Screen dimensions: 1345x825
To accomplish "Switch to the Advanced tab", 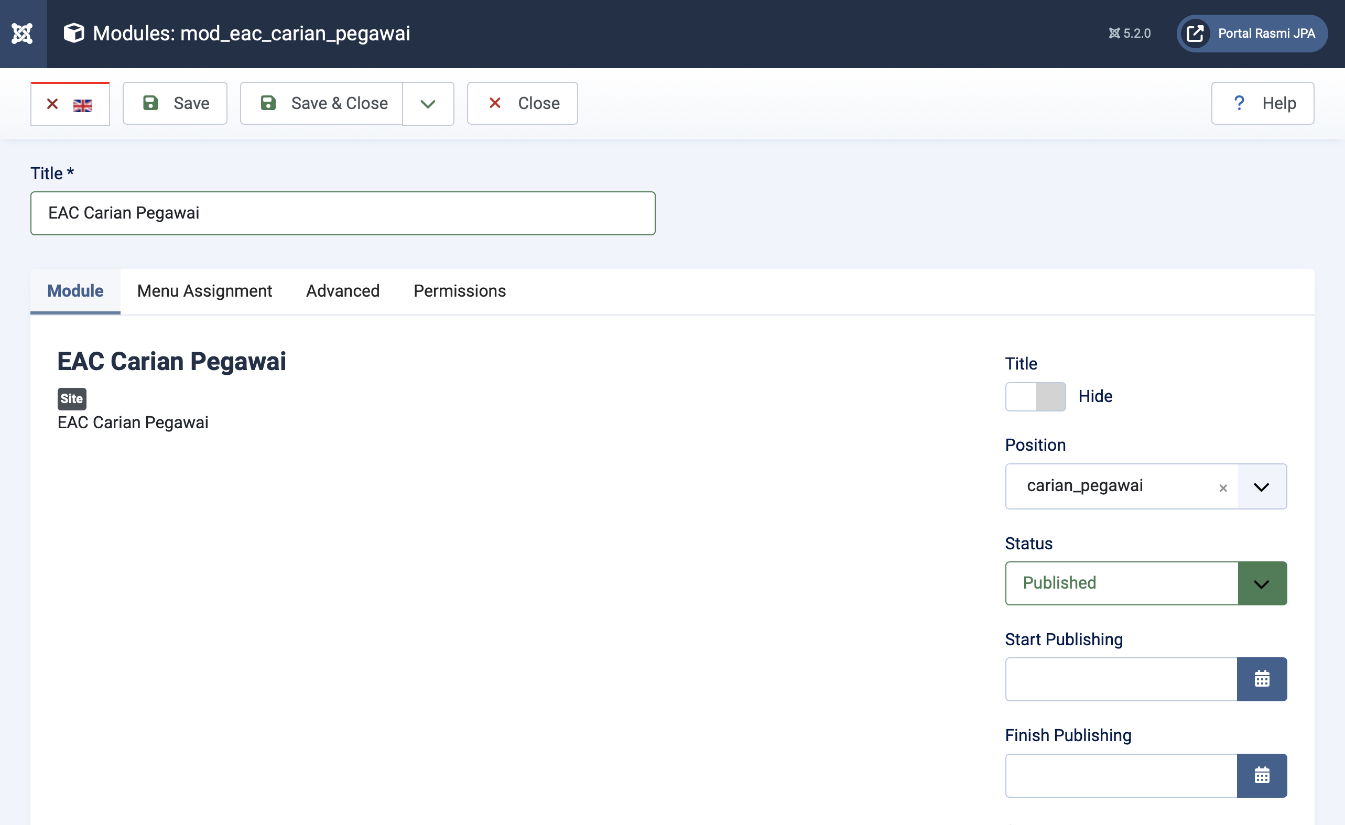I will [x=342, y=291].
